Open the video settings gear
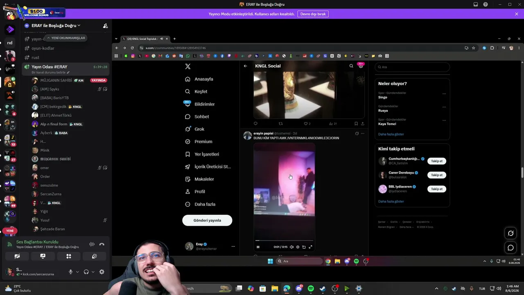The width and height of the screenshot is (524, 295). click(298, 247)
